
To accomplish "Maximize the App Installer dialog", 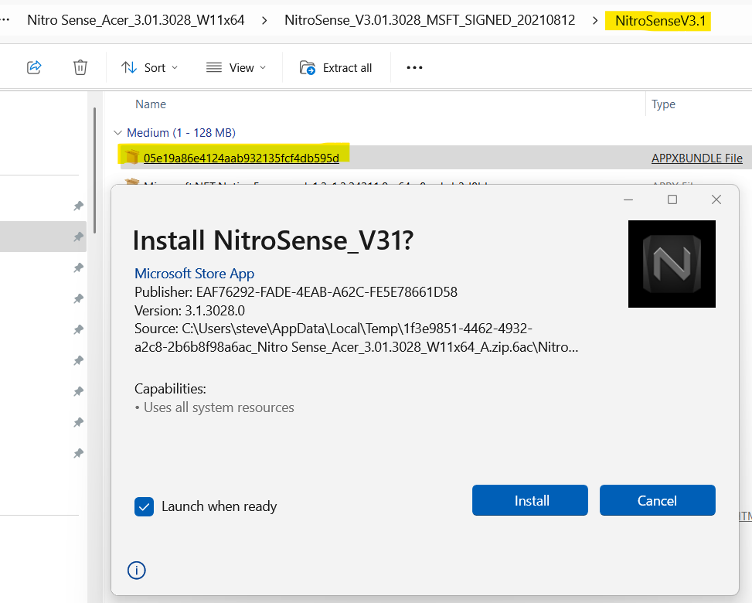I will [x=672, y=199].
